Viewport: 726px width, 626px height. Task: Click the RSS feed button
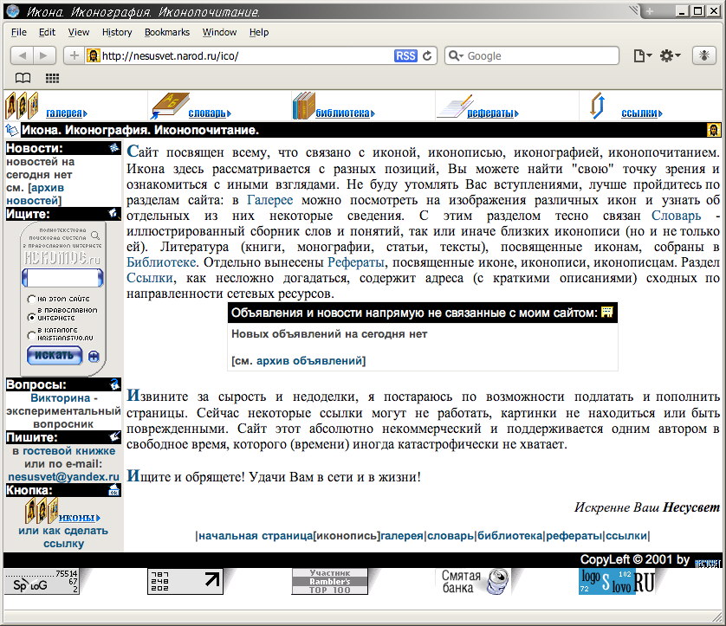click(x=405, y=55)
